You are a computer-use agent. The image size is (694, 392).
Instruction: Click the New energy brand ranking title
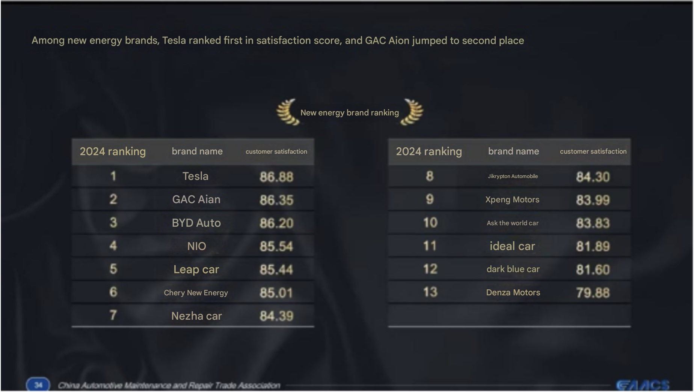[350, 113]
